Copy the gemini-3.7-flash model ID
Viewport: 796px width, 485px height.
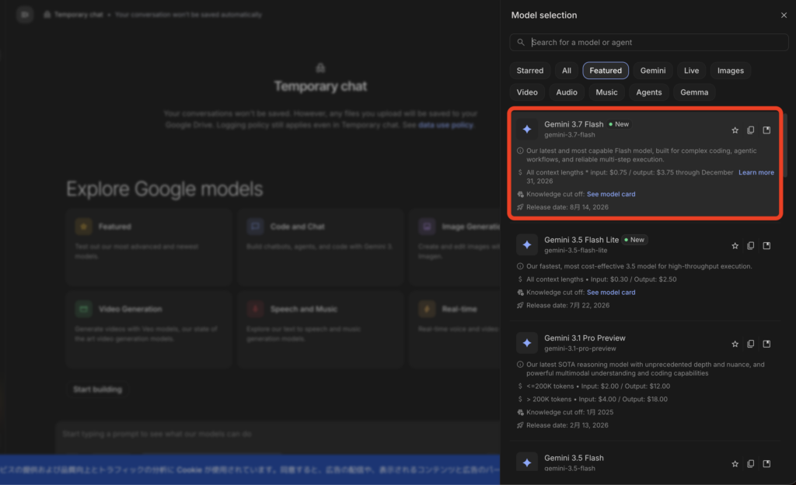click(x=750, y=130)
